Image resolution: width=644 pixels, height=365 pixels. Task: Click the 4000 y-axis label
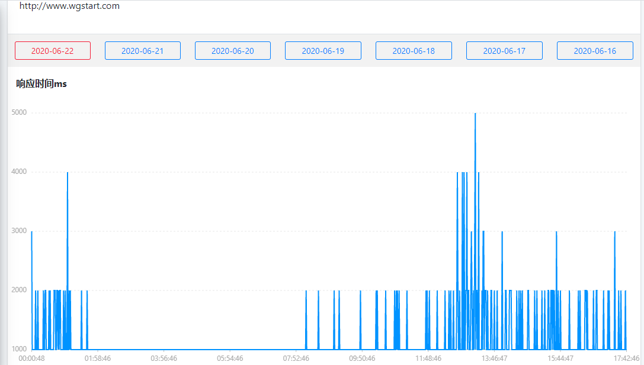pyautogui.click(x=19, y=172)
